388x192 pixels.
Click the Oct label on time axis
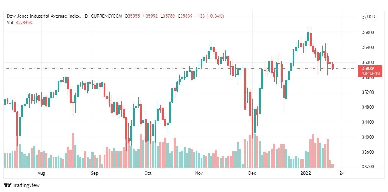(x=148, y=173)
